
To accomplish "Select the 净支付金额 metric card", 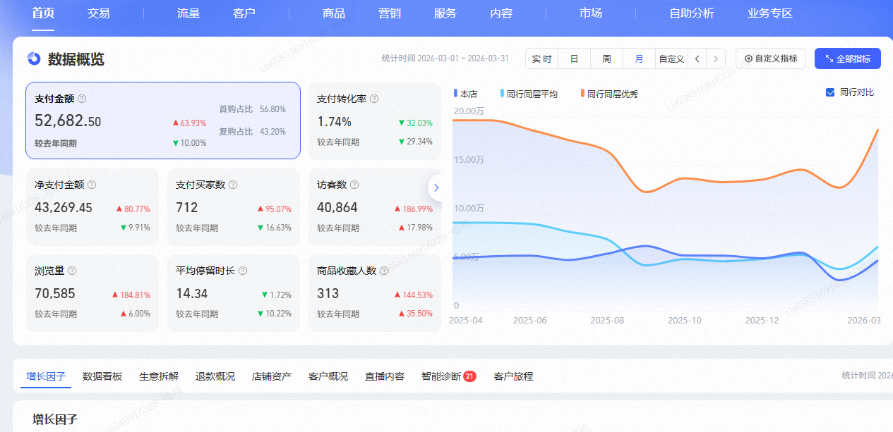I will (92, 206).
